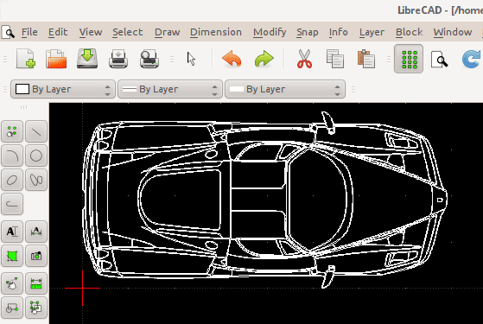
Task: Toggle the Points tool button
Action: (x=12, y=131)
